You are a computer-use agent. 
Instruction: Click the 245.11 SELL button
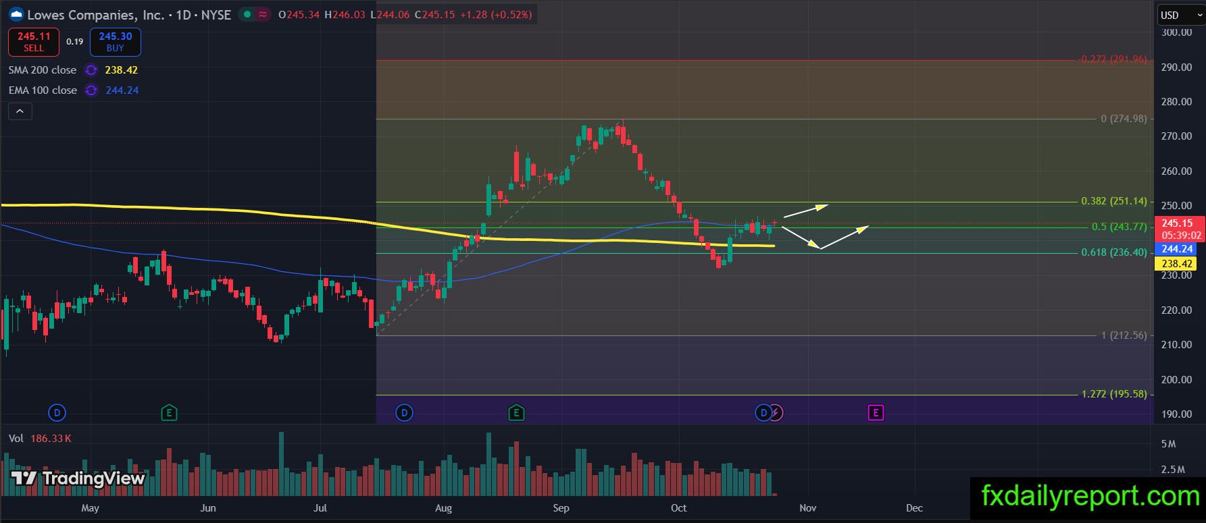(x=34, y=42)
